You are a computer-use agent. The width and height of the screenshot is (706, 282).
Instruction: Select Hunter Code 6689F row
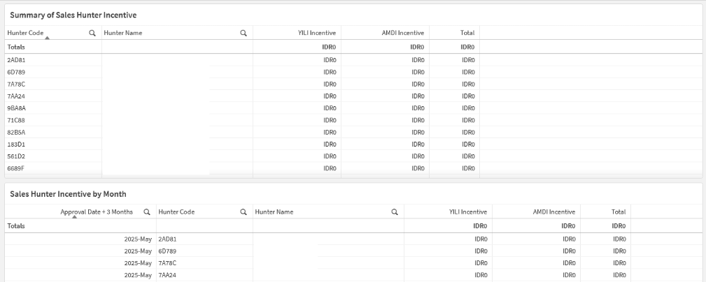16,168
